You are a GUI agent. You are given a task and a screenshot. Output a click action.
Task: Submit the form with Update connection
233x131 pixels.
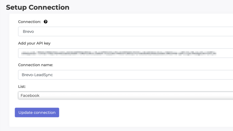pos(37,112)
